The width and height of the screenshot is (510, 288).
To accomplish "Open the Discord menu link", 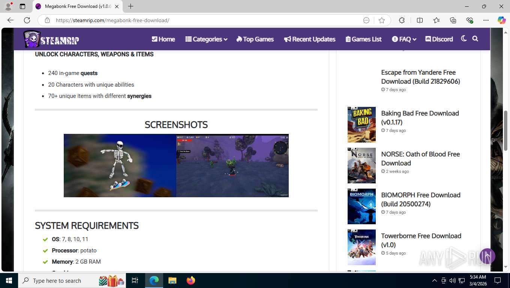I will 439,39.
